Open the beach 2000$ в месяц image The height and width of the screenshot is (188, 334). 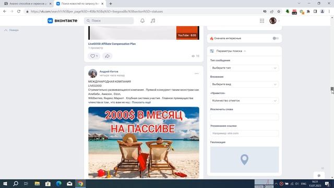144,143
